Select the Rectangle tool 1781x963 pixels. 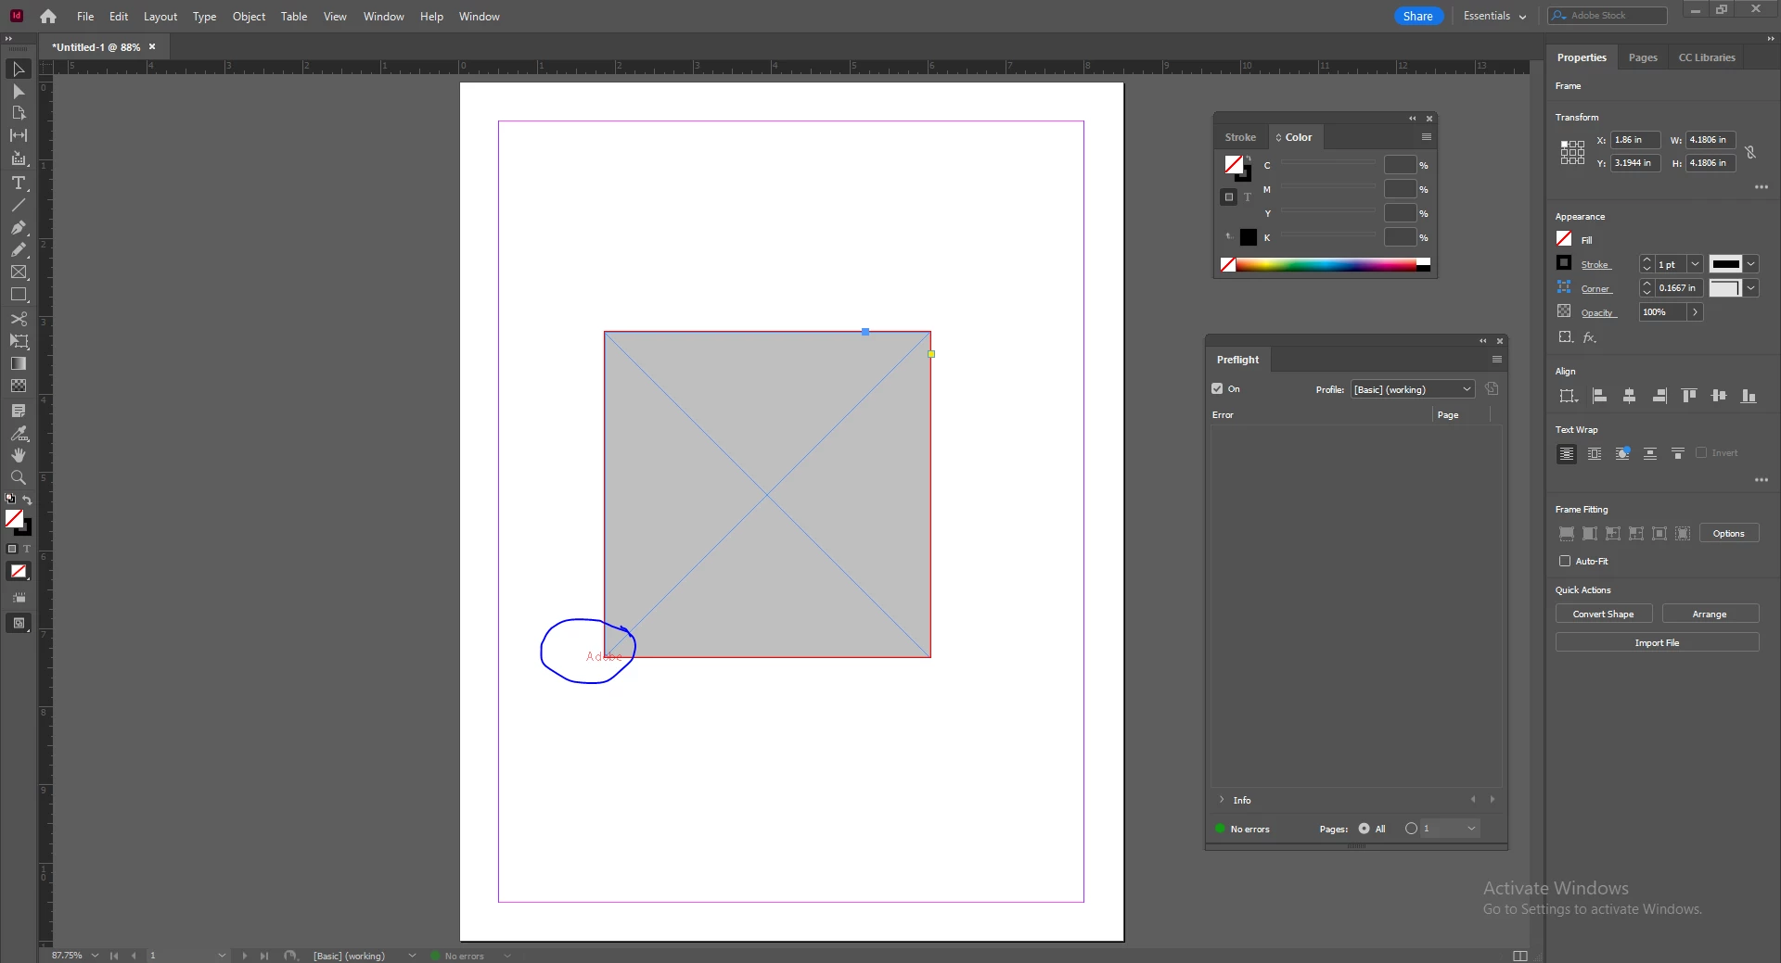(x=19, y=295)
